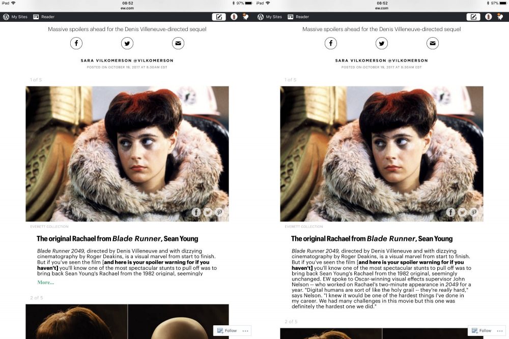
Task: Click the 'Massive spoilers ahead' subtitle, right screenshot
Action: [x=381, y=29]
